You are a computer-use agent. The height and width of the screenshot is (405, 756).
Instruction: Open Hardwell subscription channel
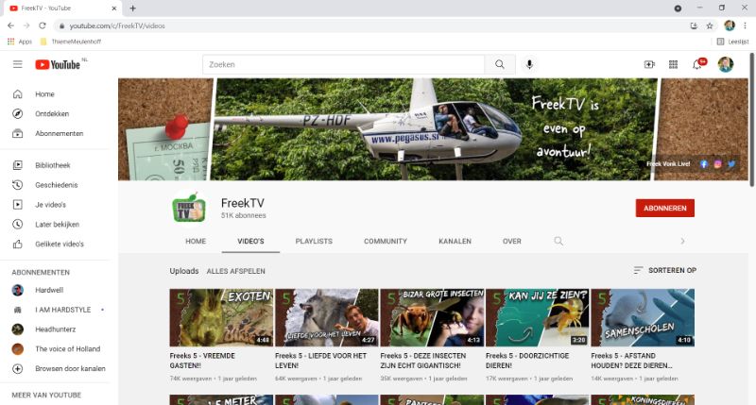tap(51, 290)
